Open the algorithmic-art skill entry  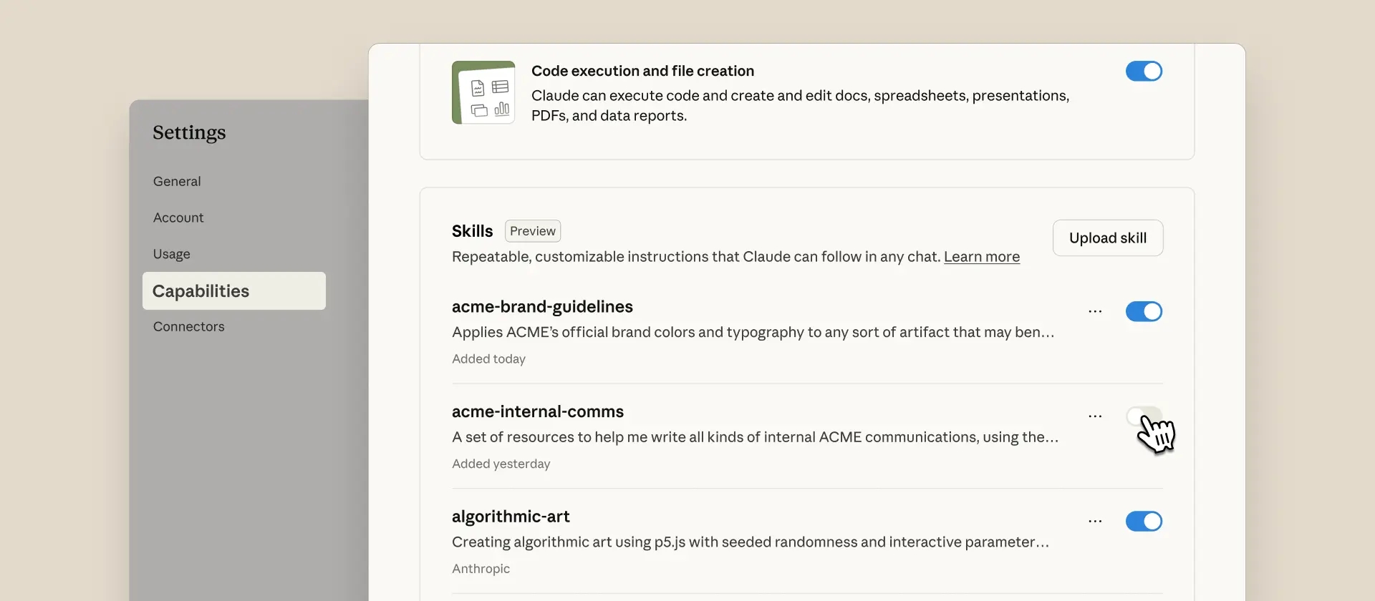511,517
